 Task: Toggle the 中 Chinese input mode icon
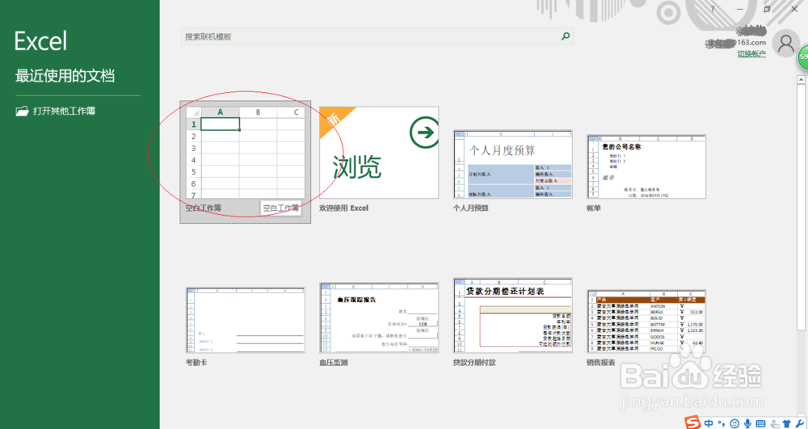[x=709, y=423]
